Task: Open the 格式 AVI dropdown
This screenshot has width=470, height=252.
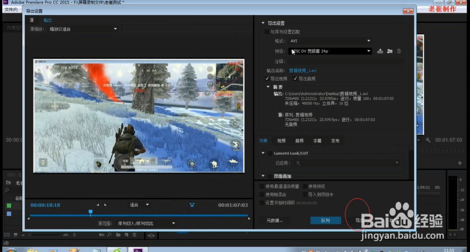Action: pos(330,41)
